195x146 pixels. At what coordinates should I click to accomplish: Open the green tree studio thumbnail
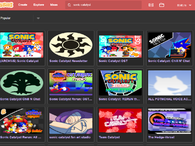(22, 83)
